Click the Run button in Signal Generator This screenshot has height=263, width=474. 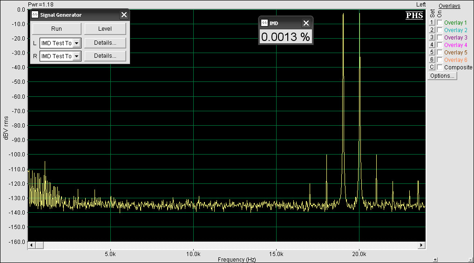pyautogui.click(x=56, y=29)
